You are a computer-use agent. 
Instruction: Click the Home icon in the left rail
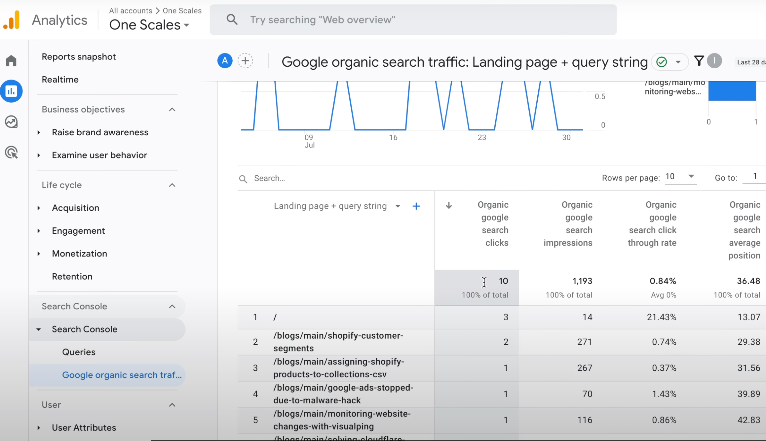12,60
